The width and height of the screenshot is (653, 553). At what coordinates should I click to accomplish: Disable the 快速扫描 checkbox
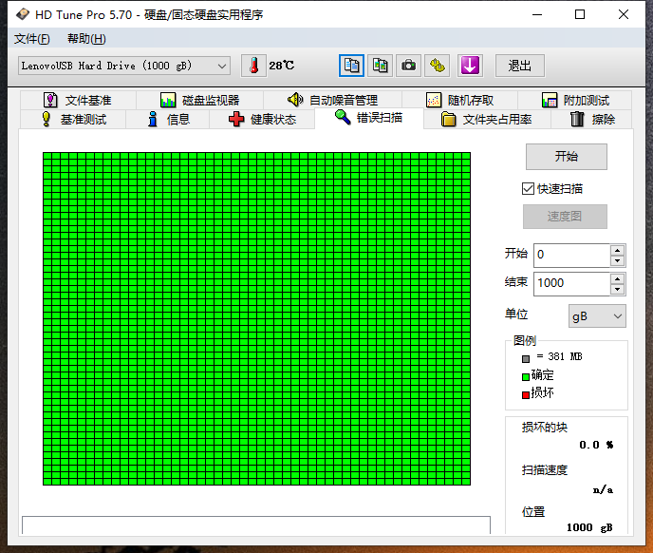[528, 188]
